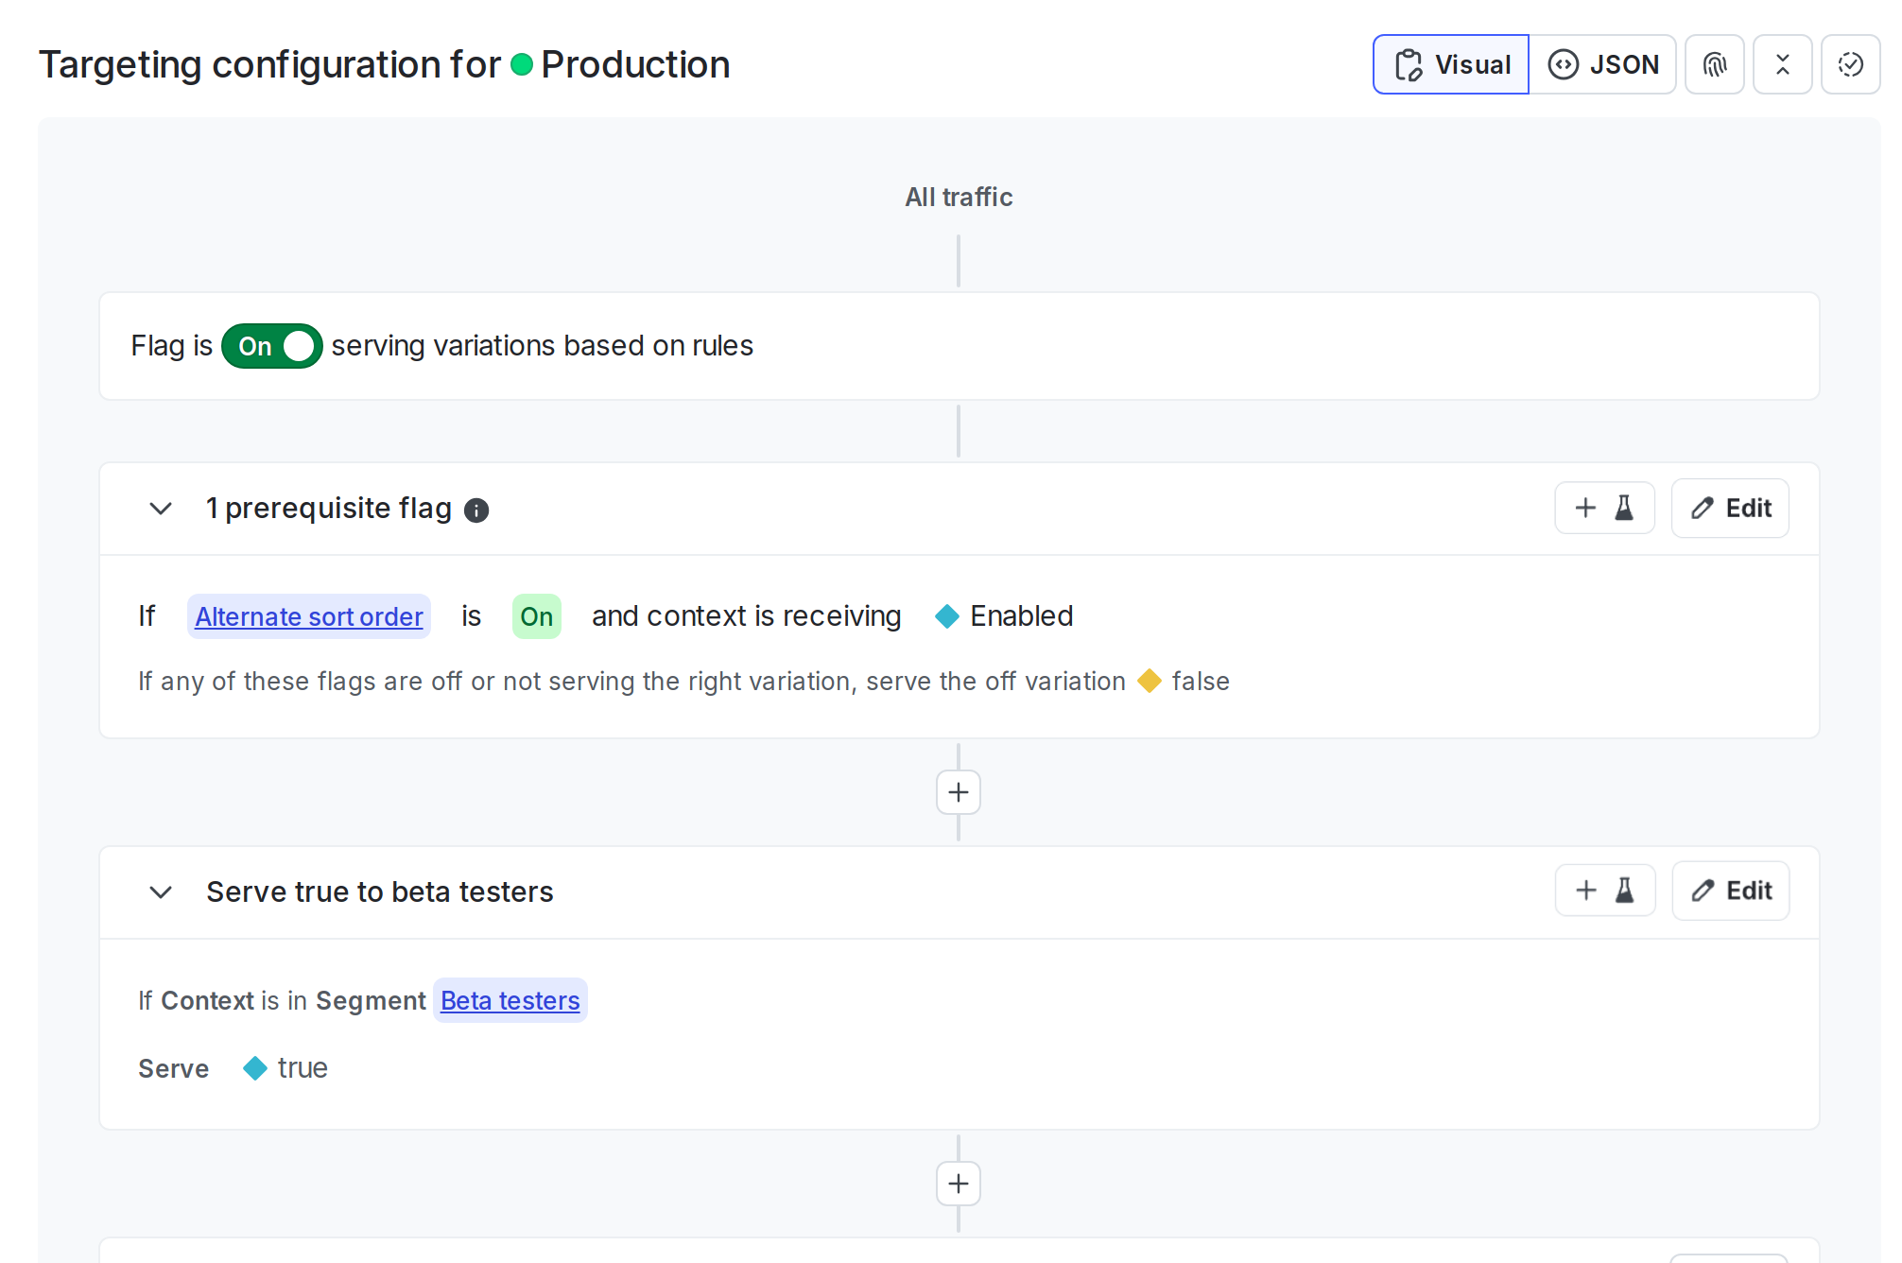The image size is (1902, 1263).
Task: Click the yellow diamond false variation swatch
Action: point(1150,681)
